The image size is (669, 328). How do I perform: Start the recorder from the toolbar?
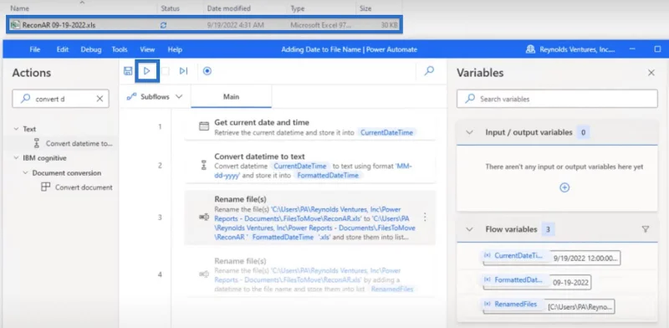pyautogui.click(x=207, y=71)
